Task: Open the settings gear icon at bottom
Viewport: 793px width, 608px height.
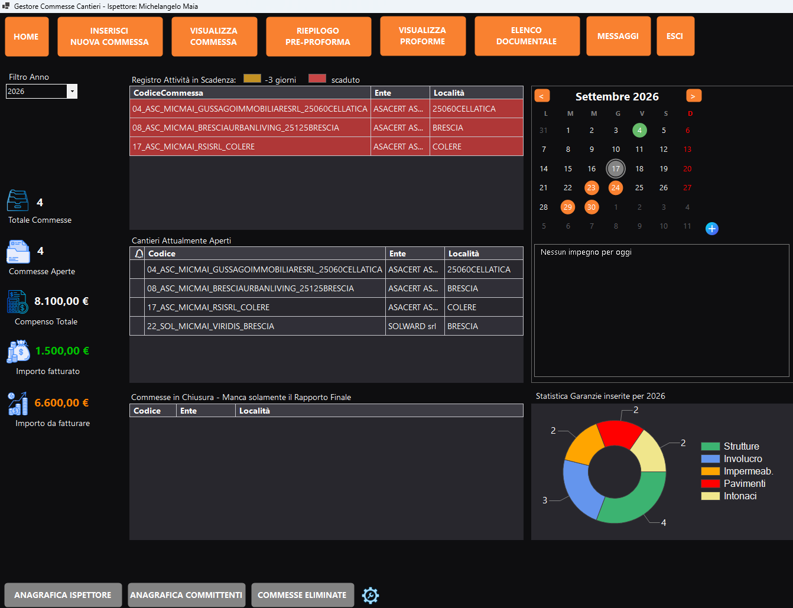Action: click(x=370, y=595)
